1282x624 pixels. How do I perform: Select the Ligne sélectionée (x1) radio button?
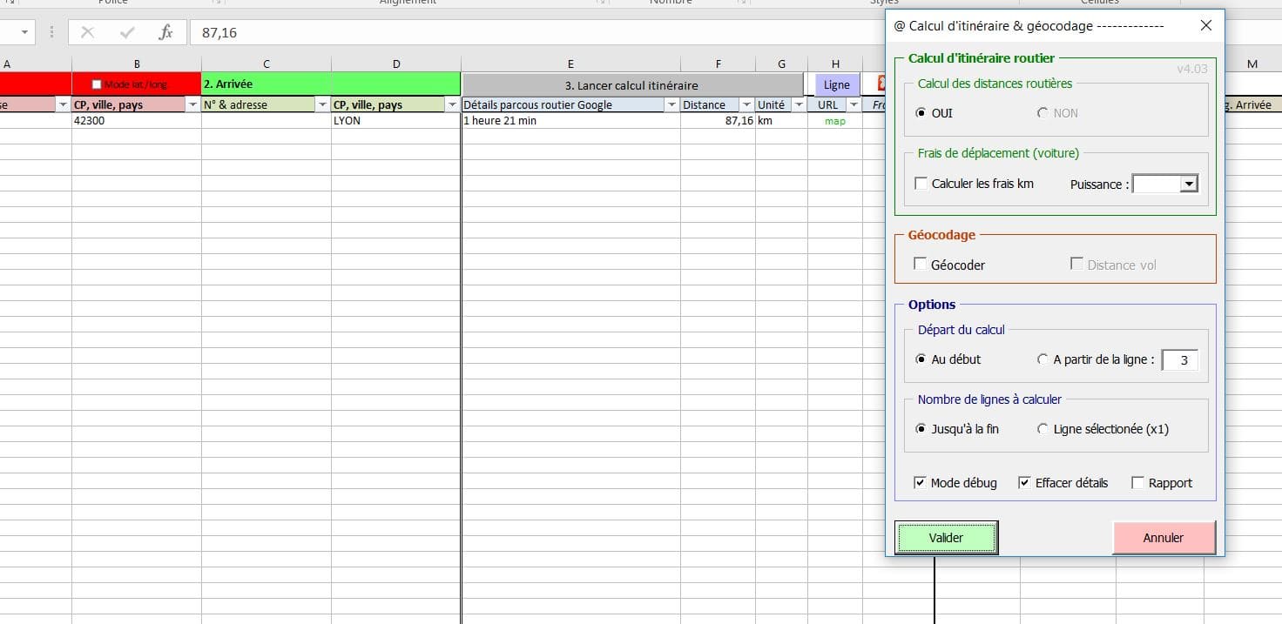pos(1043,429)
